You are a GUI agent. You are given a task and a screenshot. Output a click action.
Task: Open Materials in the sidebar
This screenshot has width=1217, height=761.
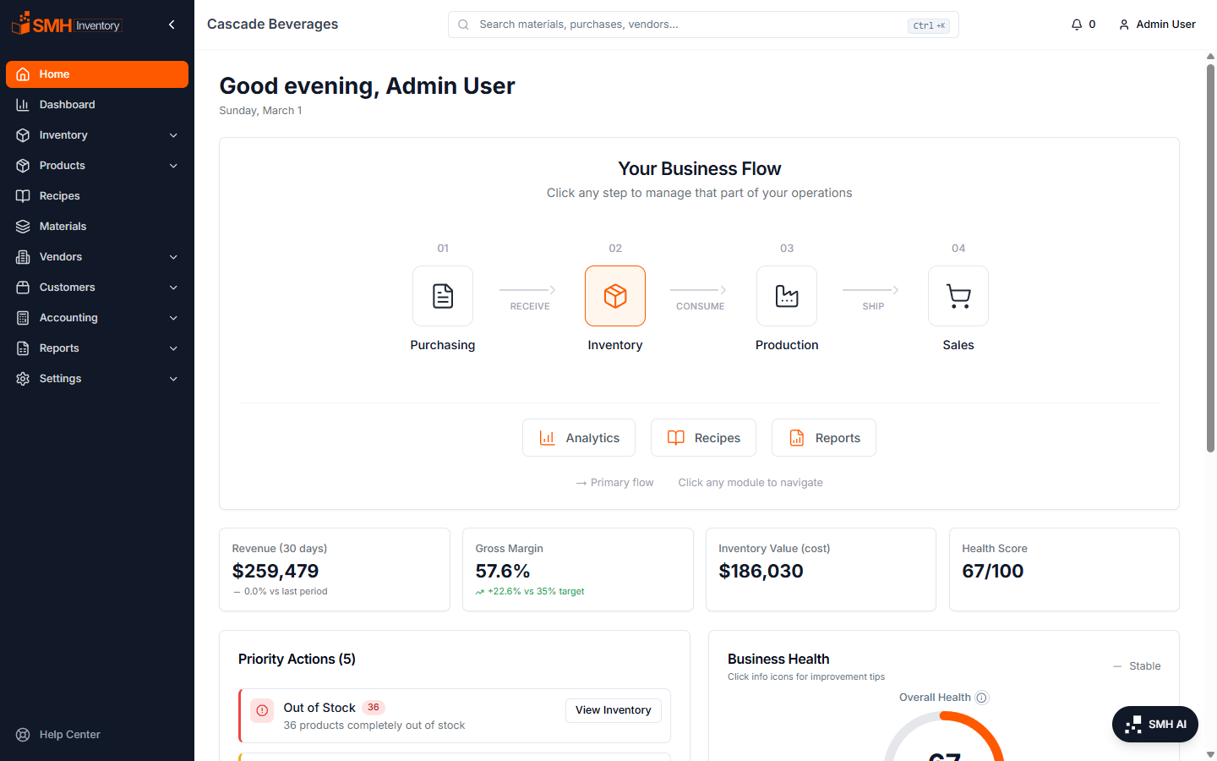(97, 227)
